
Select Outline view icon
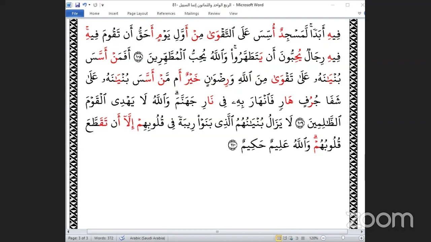pos(296,238)
